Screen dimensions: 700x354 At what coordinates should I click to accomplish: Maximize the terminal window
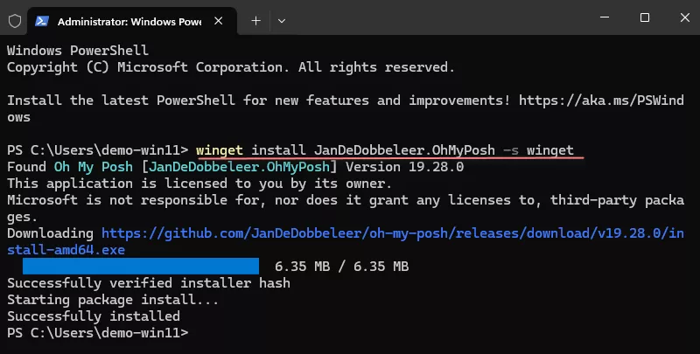[645, 17]
